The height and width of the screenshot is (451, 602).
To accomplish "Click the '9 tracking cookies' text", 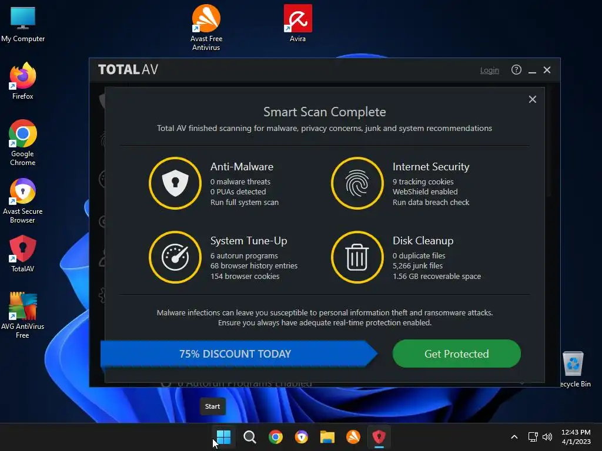I will click(423, 182).
